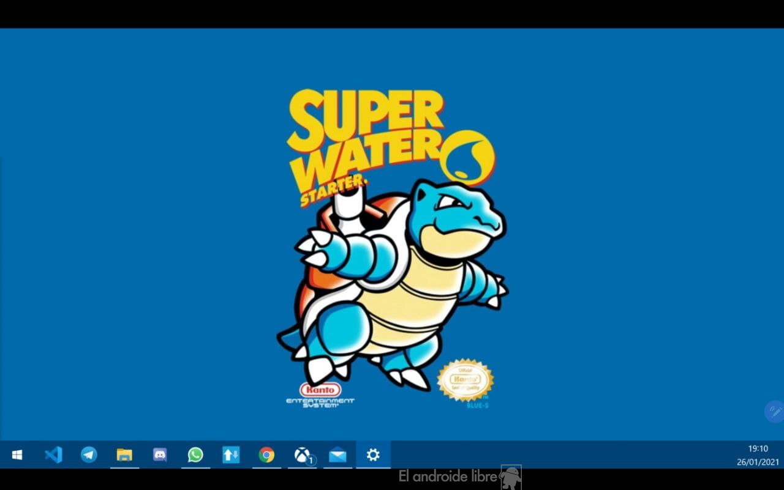
Task: Open the Xbox app with notification badge
Action: [303, 455]
